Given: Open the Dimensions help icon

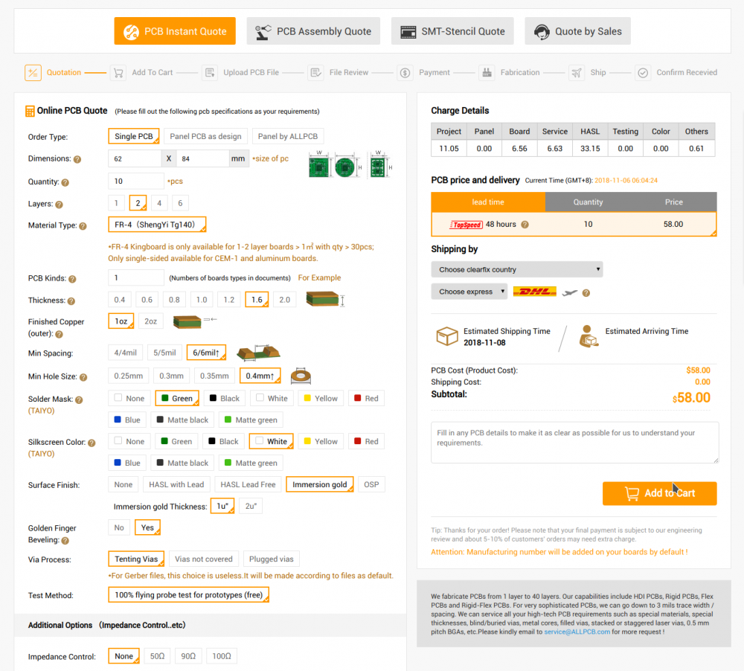Looking at the screenshot, I should click(x=77, y=159).
